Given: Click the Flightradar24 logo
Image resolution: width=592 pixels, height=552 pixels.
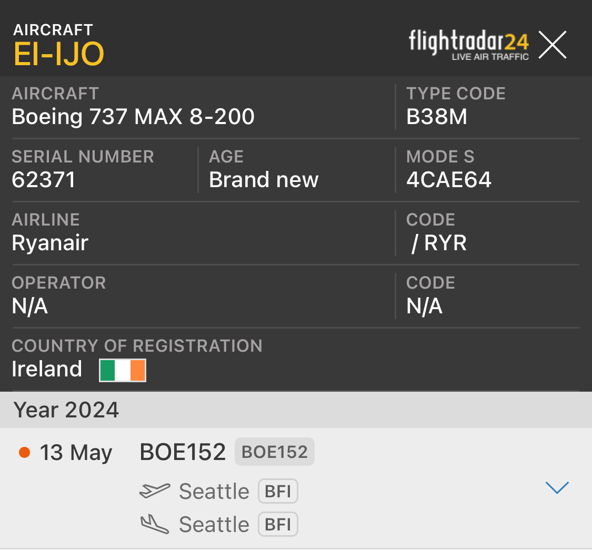Looking at the screenshot, I should pos(469,45).
